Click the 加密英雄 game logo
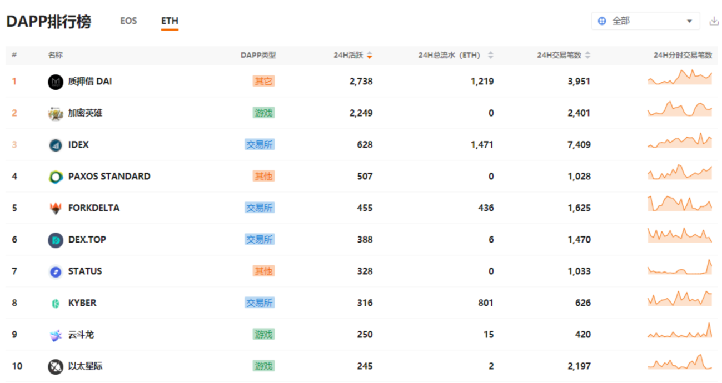722x383 pixels. tap(56, 114)
